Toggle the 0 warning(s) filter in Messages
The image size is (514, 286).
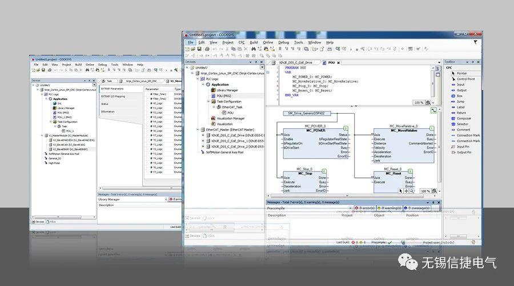[x=389, y=208]
